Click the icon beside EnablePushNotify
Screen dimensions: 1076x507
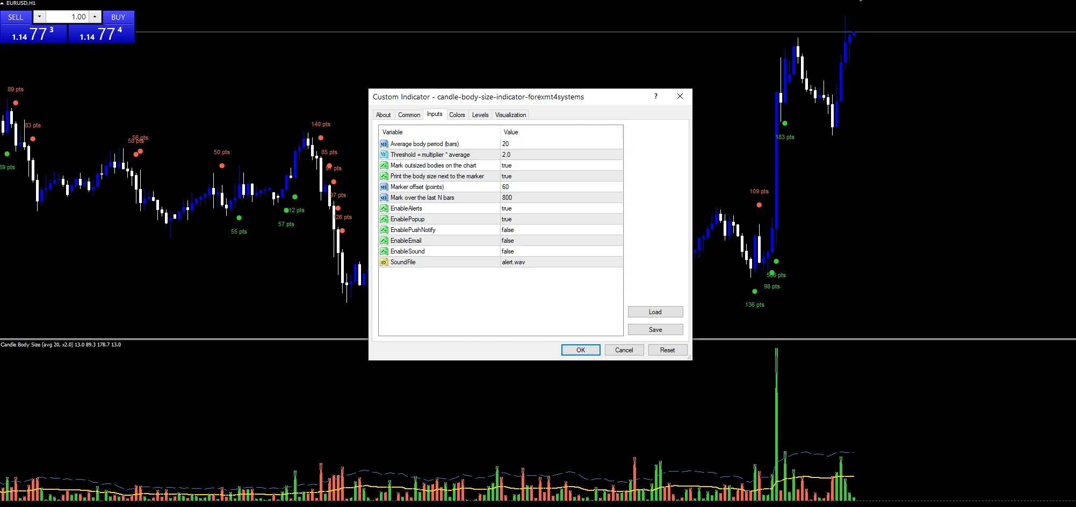384,230
